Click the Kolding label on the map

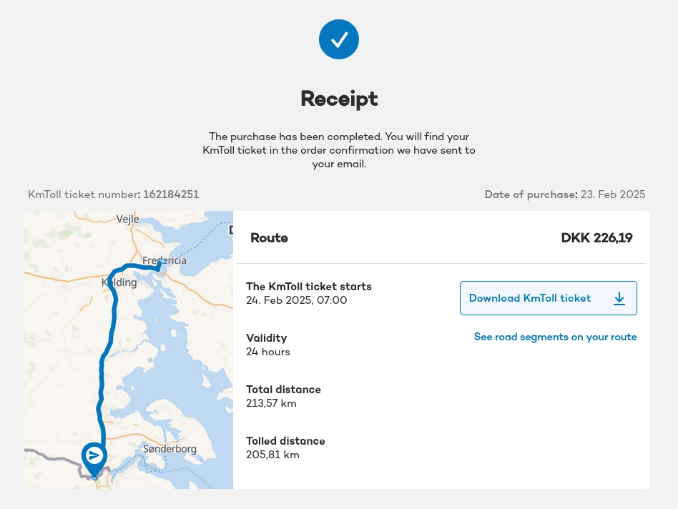pyautogui.click(x=119, y=282)
